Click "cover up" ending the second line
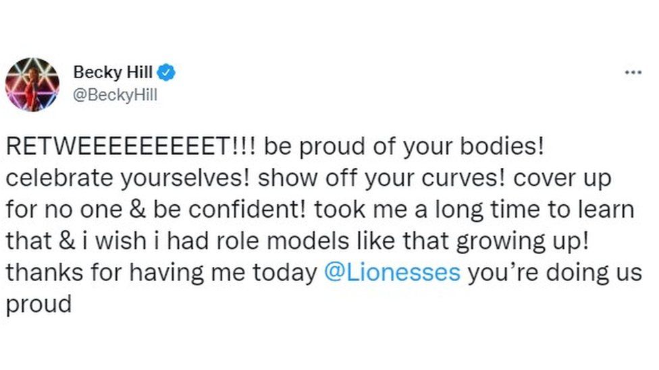Image resolution: width=659 pixels, height=370 pixels. pyautogui.click(x=569, y=179)
